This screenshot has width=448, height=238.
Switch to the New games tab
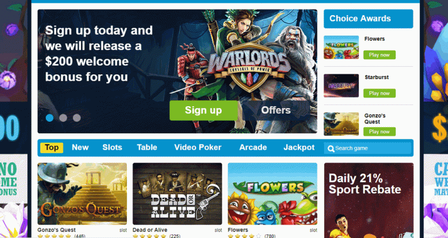pos(80,147)
